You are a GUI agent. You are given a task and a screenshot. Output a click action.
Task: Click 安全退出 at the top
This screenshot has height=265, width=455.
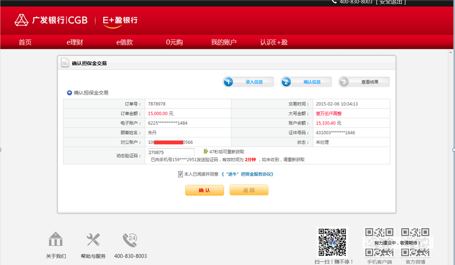[391, 2]
